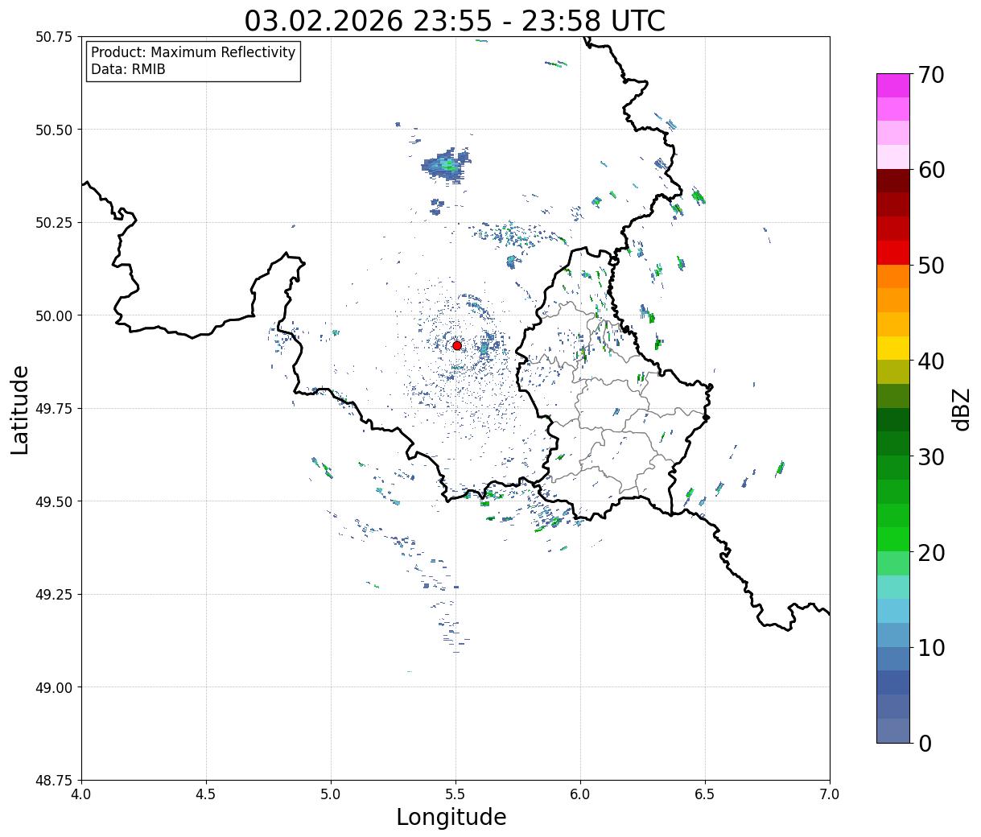
Task: Click the bright green colorbar swatch above 20
Action: coord(893,539)
